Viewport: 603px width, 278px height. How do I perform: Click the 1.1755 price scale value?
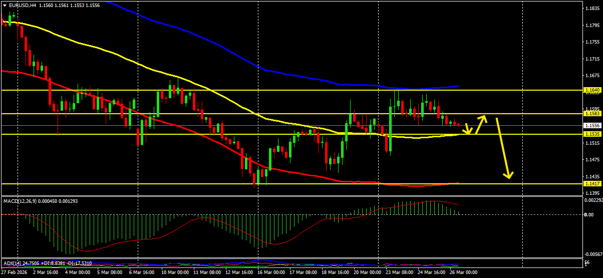592,42
